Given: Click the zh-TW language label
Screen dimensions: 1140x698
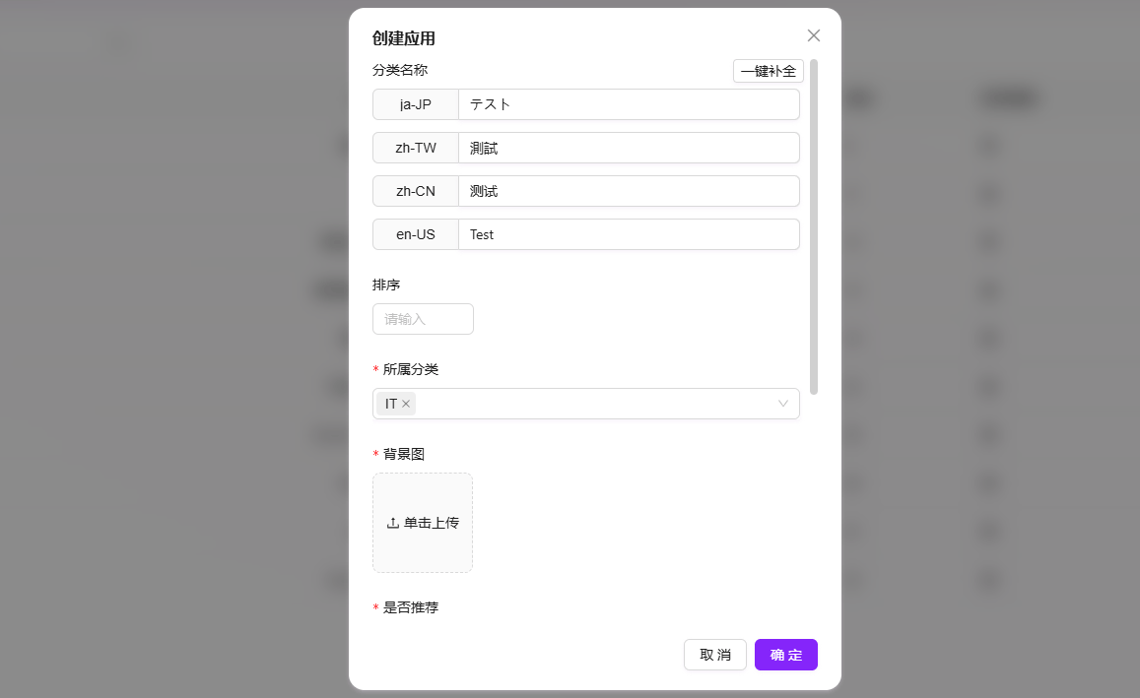Looking at the screenshot, I should [x=416, y=149].
